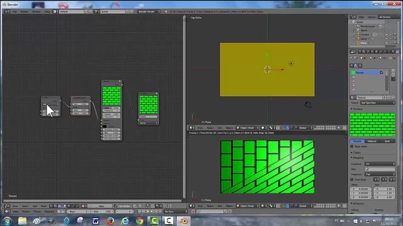Open the texture Output 'Not Specified' dropdown
This screenshot has height=226, width=403.
(x=378, y=103)
